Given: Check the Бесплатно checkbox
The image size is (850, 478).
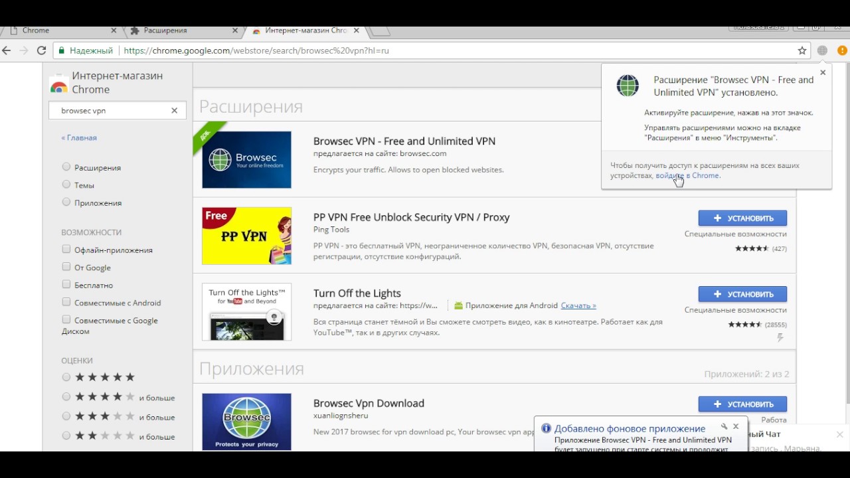Looking at the screenshot, I should point(66,284).
